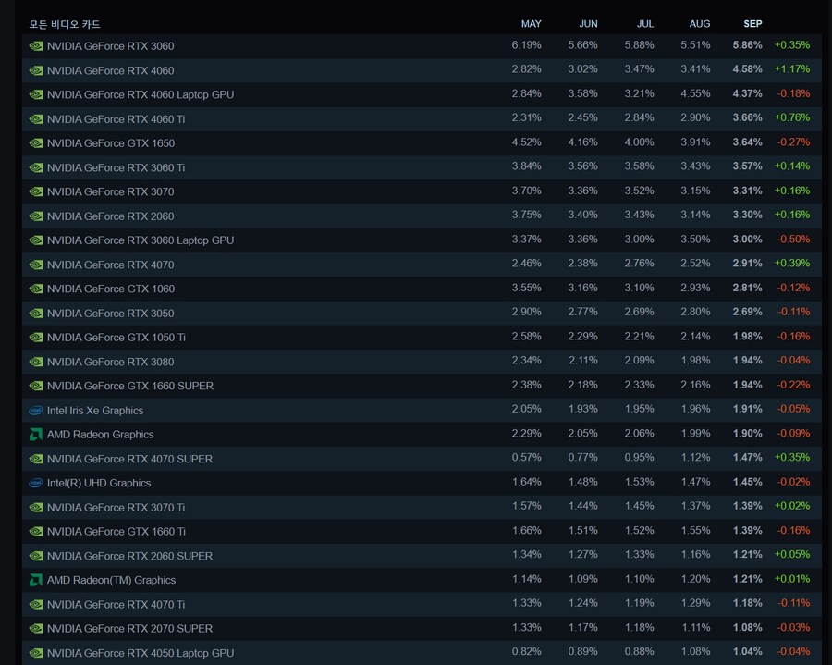
Task: Open the NVIDIA GeForce RTX 4060 row
Action: (x=422, y=70)
